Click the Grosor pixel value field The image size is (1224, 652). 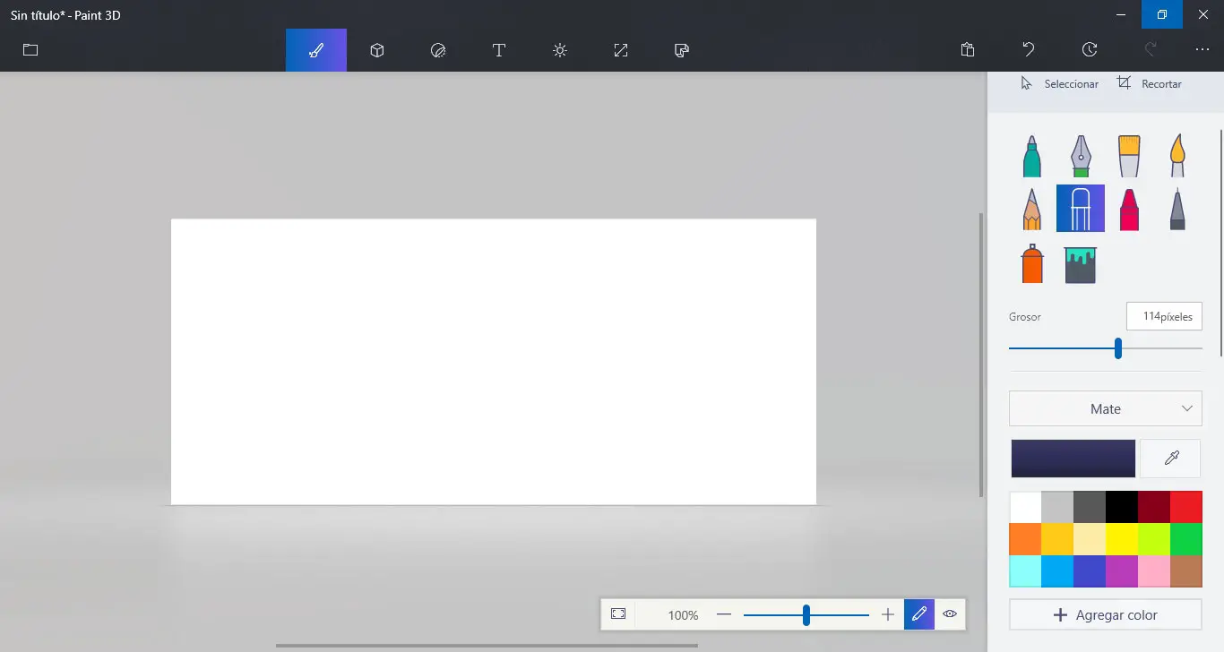click(x=1164, y=316)
